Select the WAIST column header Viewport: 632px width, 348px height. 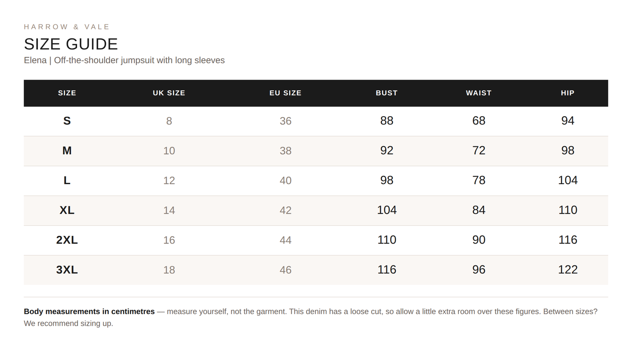click(x=479, y=93)
